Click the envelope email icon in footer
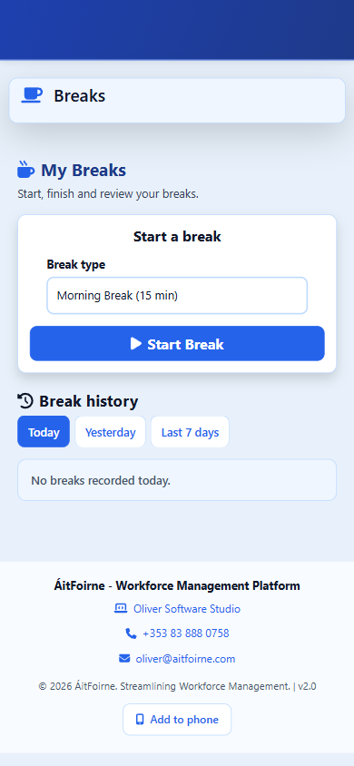This screenshot has width=354, height=766. pyautogui.click(x=124, y=659)
